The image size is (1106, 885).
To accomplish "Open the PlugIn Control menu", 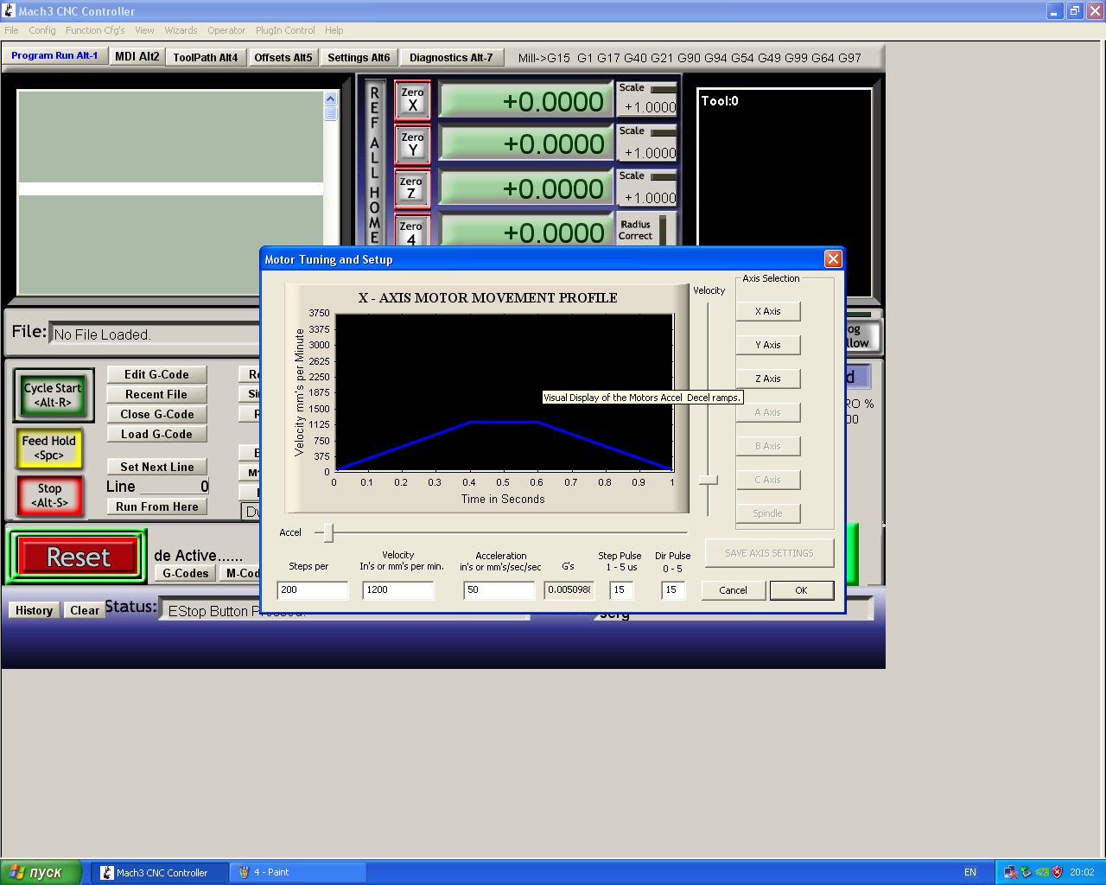I will tap(285, 30).
